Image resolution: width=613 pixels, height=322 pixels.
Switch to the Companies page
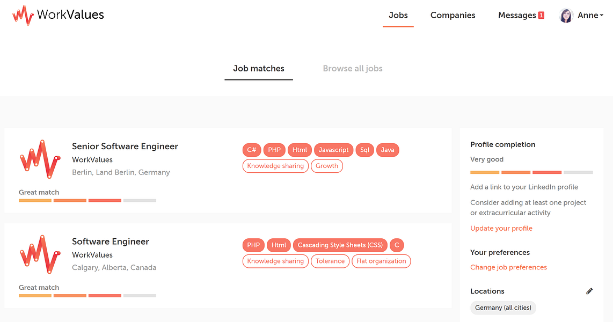click(x=453, y=15)
